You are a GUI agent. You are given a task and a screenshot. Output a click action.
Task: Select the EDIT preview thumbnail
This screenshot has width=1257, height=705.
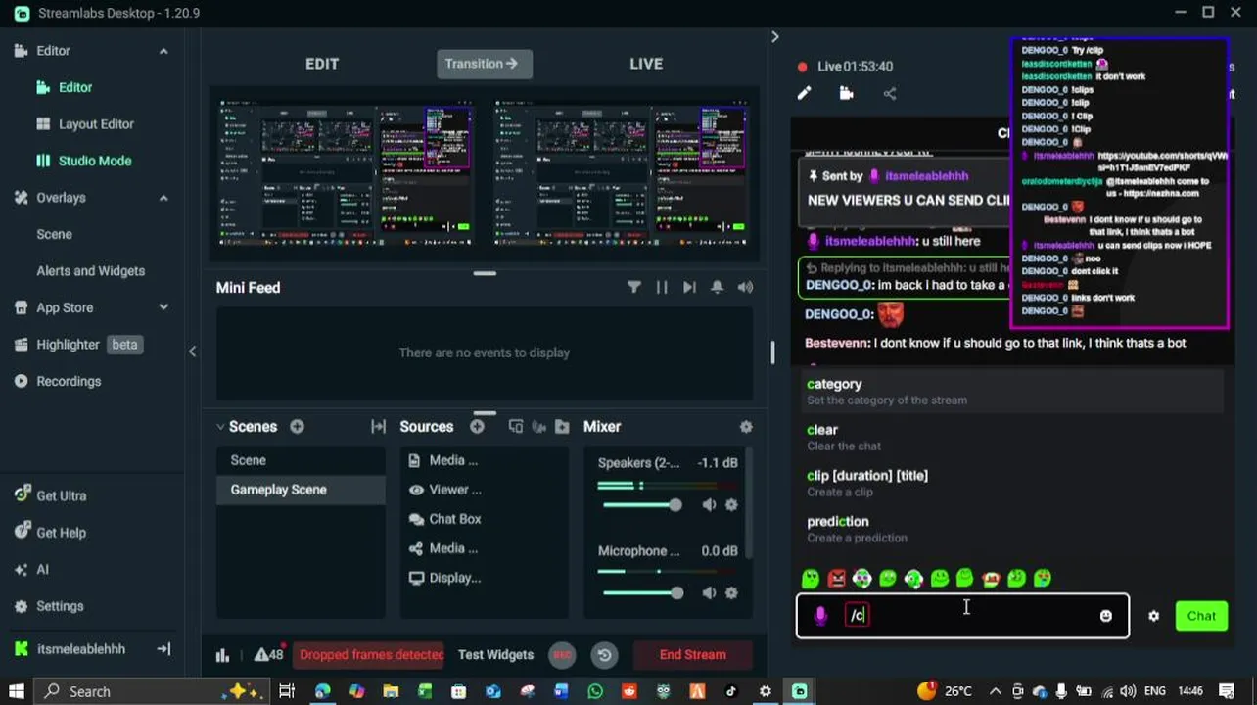[x=346, y=172]
